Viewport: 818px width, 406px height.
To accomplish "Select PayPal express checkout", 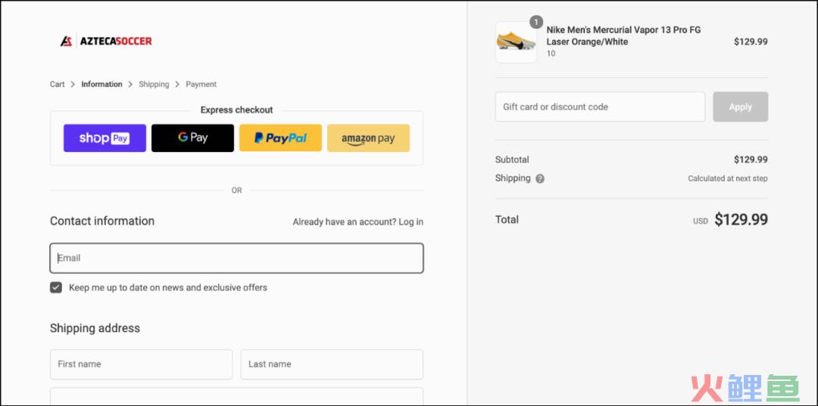I will tap(281, 138).
